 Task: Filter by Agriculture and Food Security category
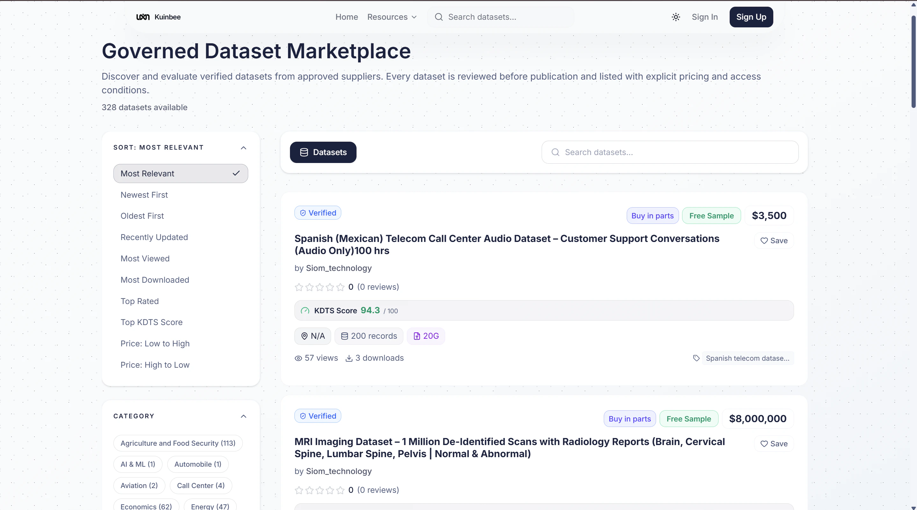(x=178, y=443)
